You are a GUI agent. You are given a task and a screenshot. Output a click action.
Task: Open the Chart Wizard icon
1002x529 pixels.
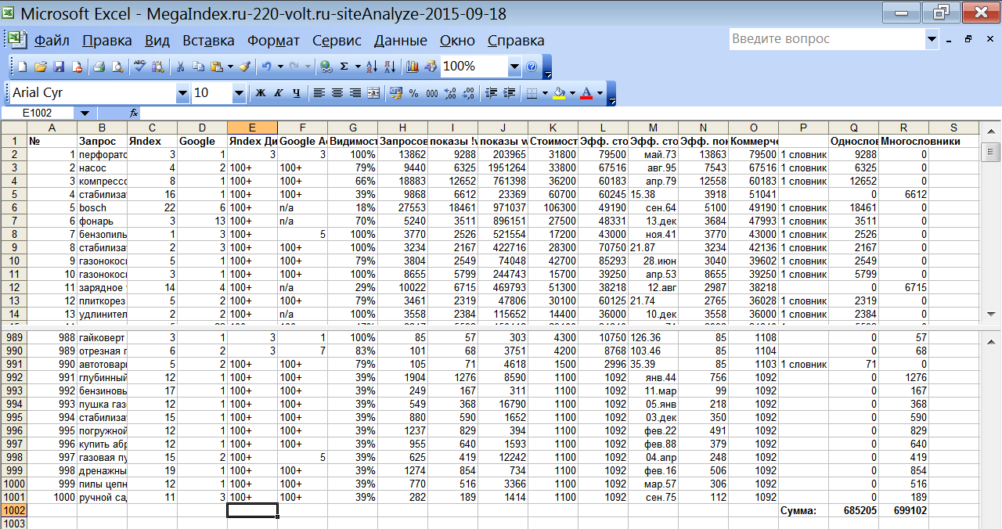click(x=413, y=67)
